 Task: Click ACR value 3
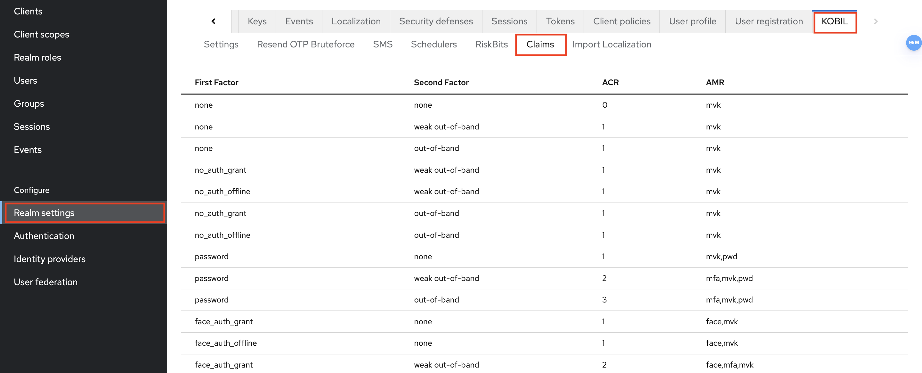[x=604, y=300]
